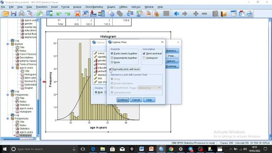Click Cancel in Explore: Plots dialog

[136, 100]
